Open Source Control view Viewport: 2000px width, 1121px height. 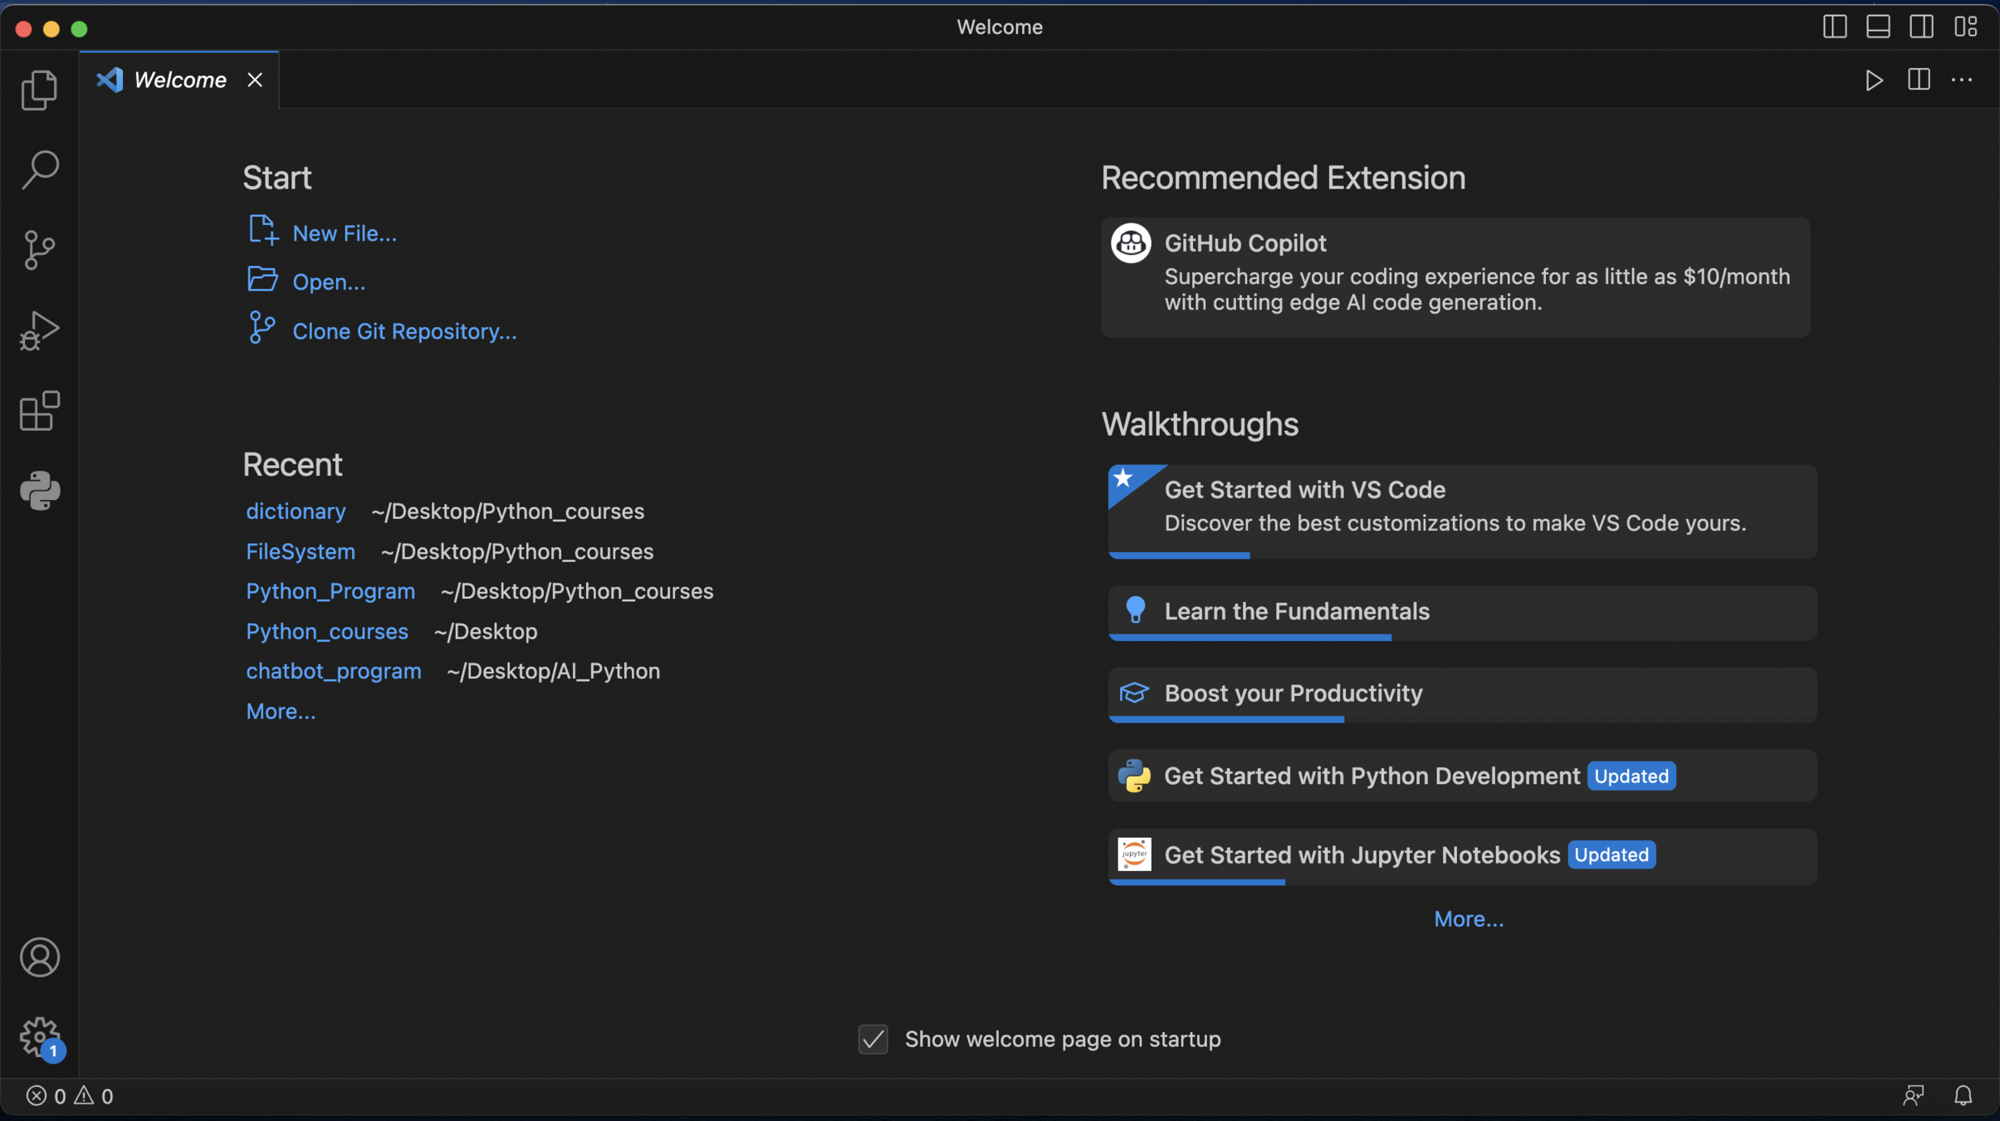(39, 250)
